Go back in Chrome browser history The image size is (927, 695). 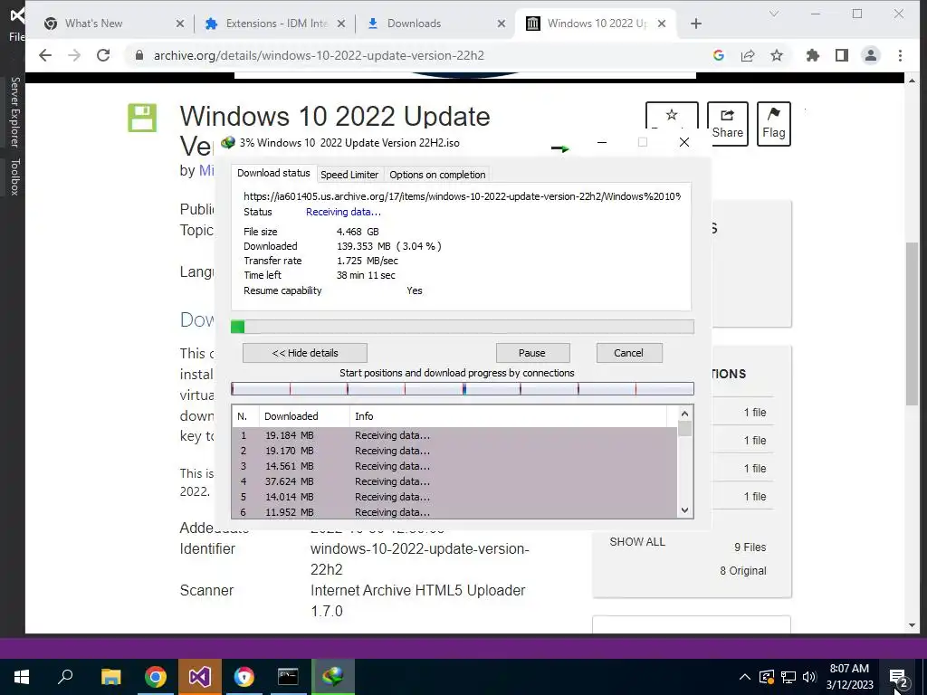[45, 55]
